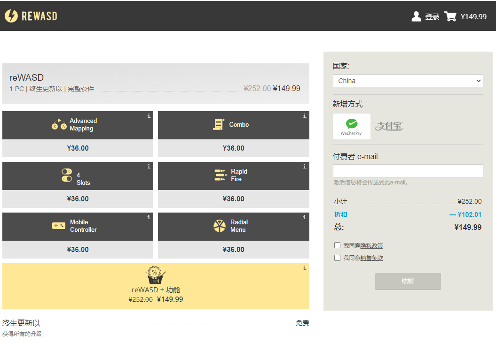Click the 登录 login link
The image size is (496, 343).
coord(432,17)
